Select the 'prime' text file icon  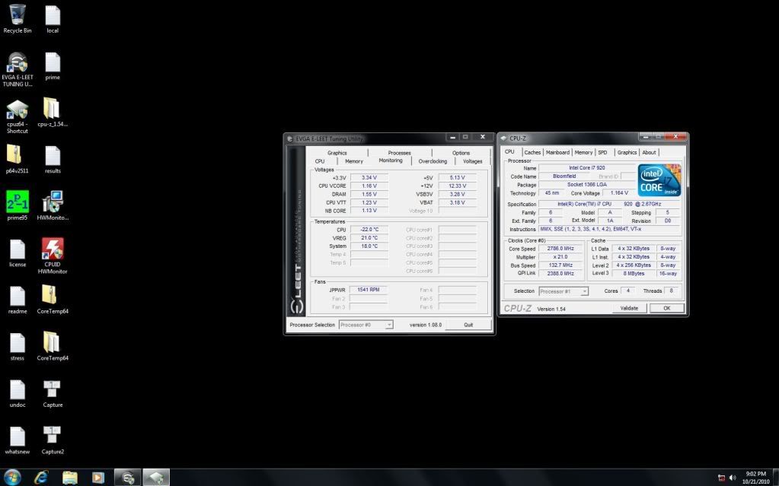coord(53,66)
